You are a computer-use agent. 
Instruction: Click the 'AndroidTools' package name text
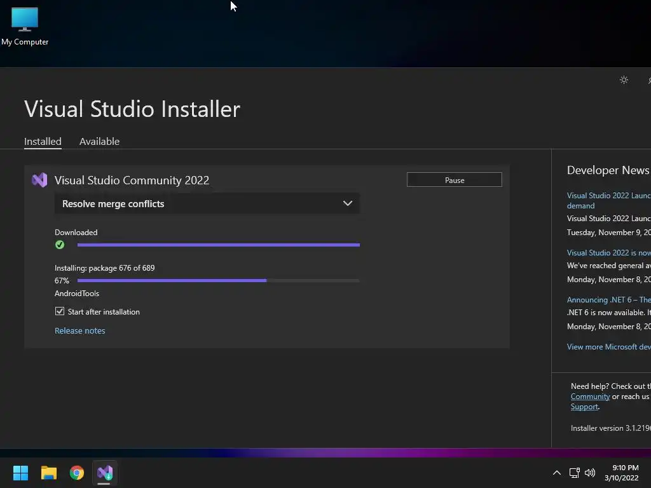pos(77,294)
